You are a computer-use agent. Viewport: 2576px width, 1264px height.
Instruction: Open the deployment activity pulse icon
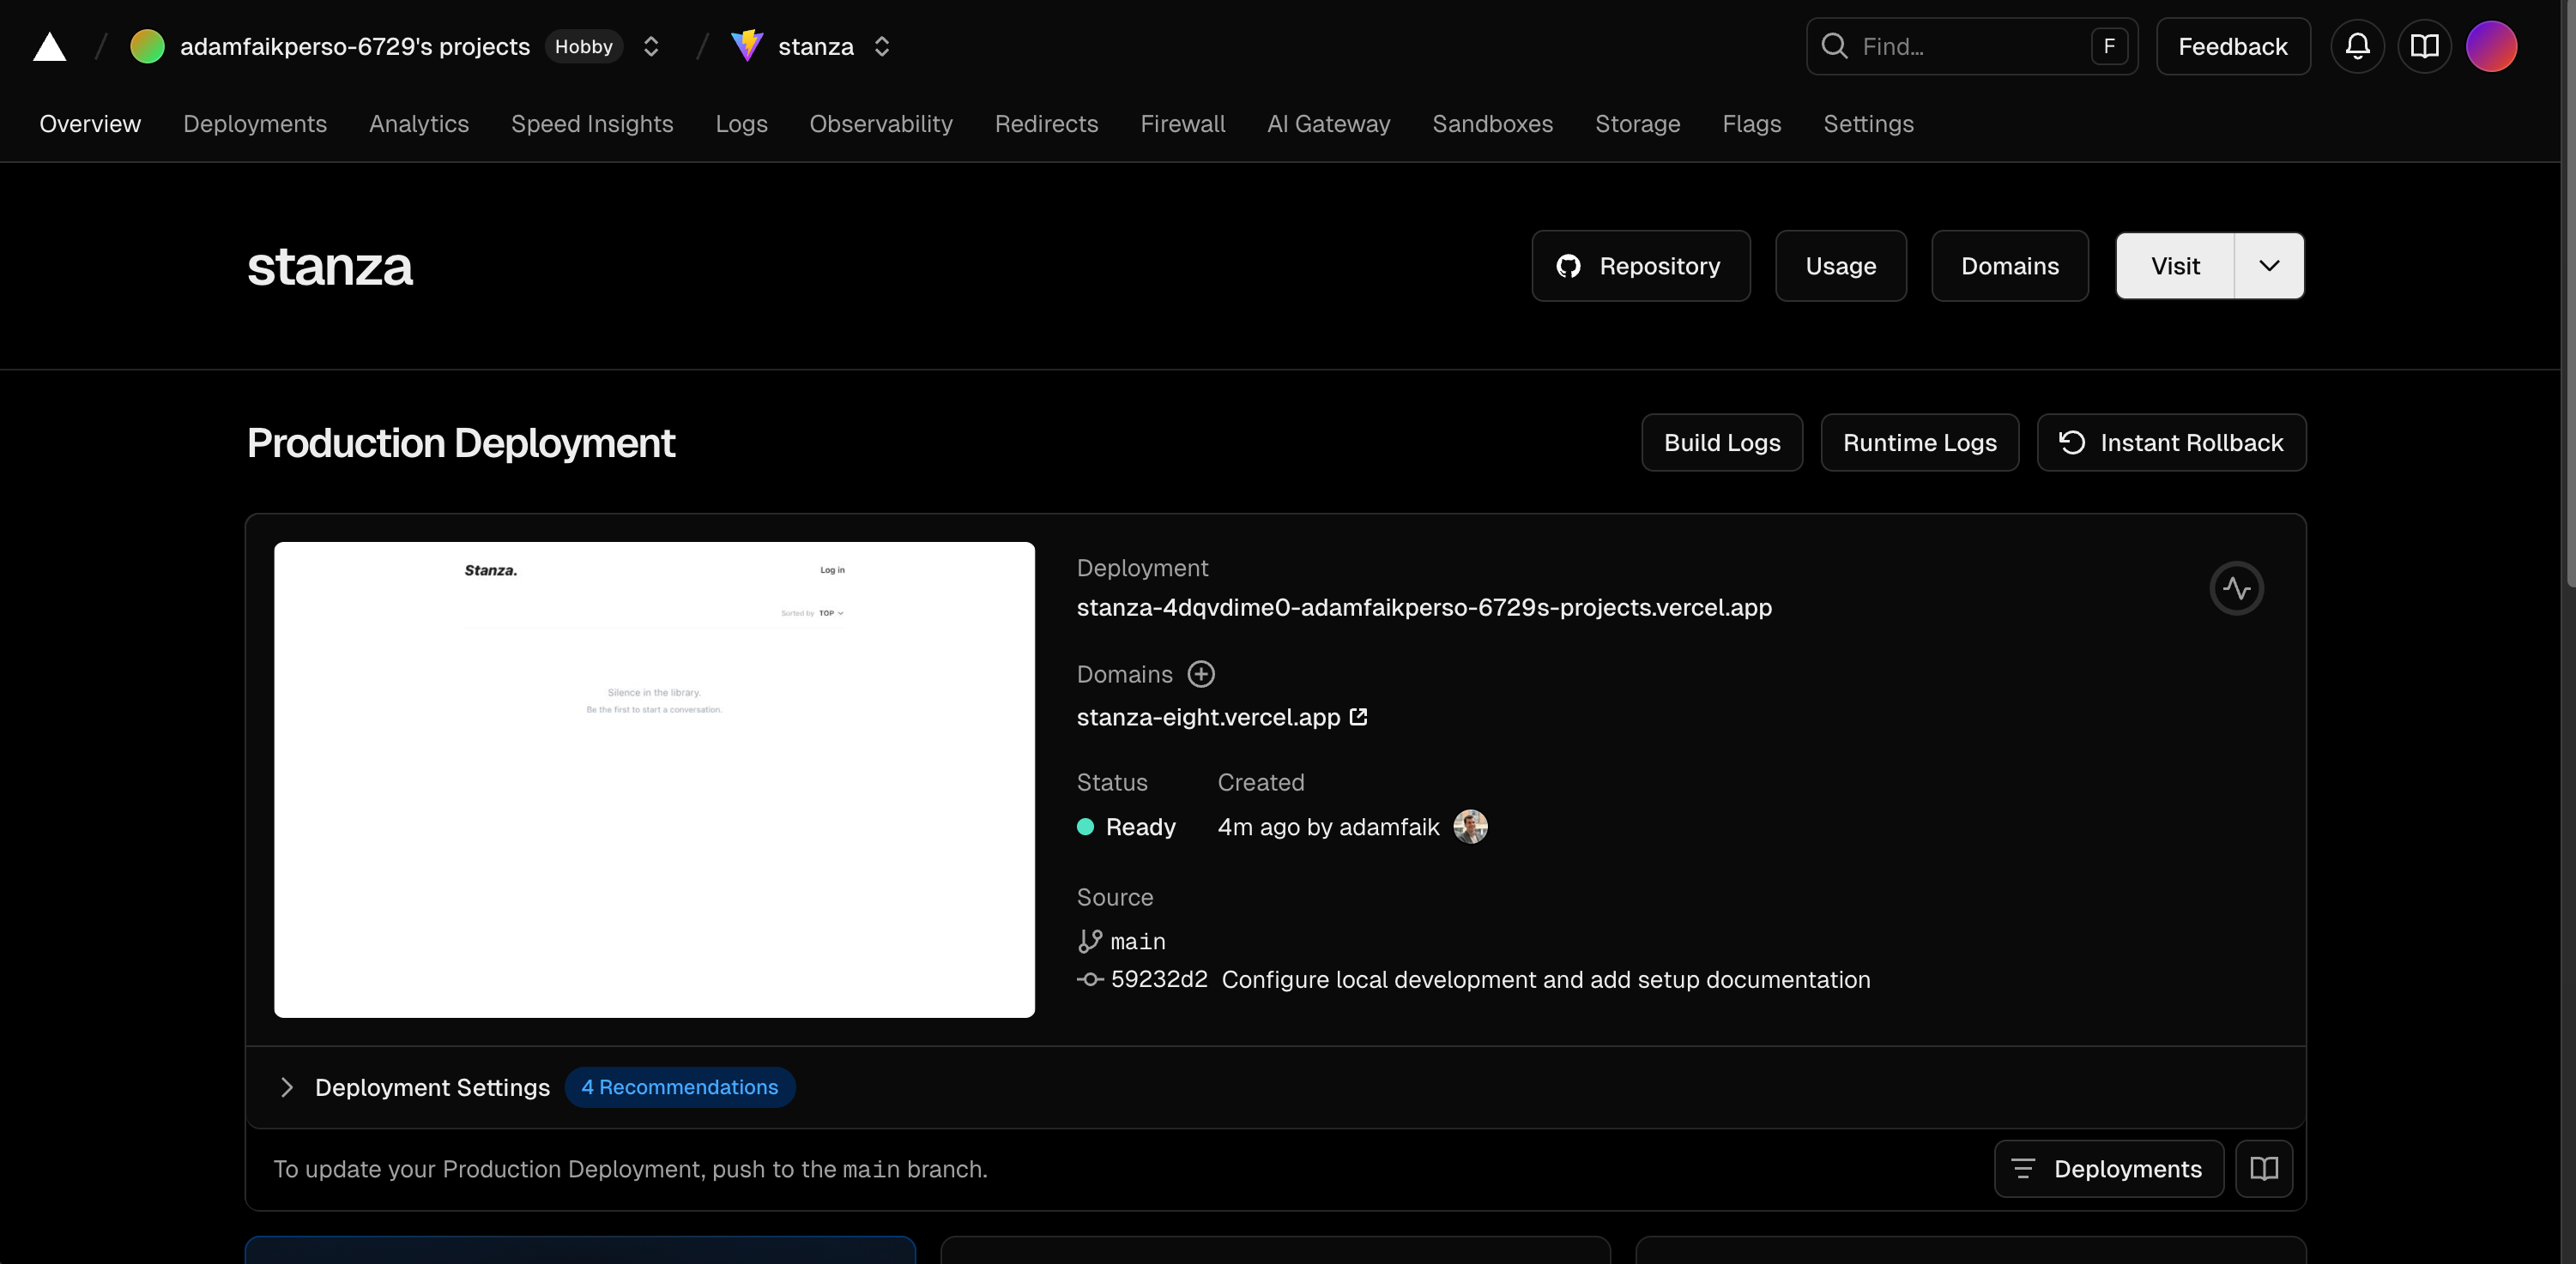(x=2236, y=588)
